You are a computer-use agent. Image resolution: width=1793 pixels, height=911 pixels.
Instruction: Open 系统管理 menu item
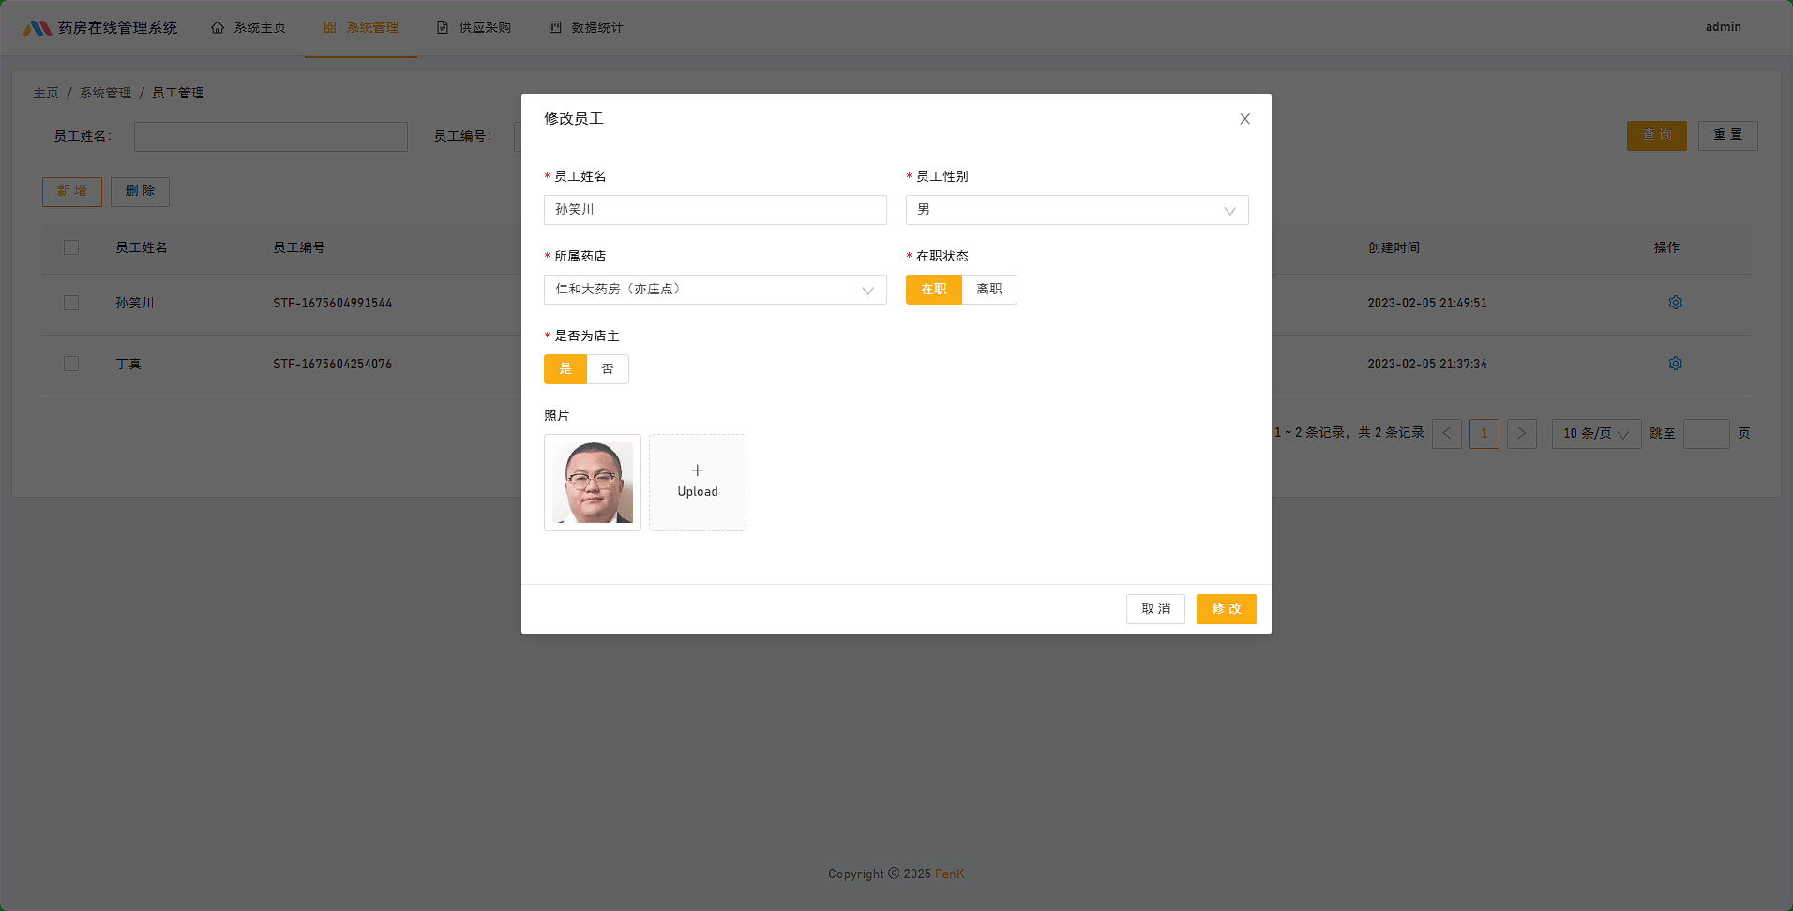[361, 28]
